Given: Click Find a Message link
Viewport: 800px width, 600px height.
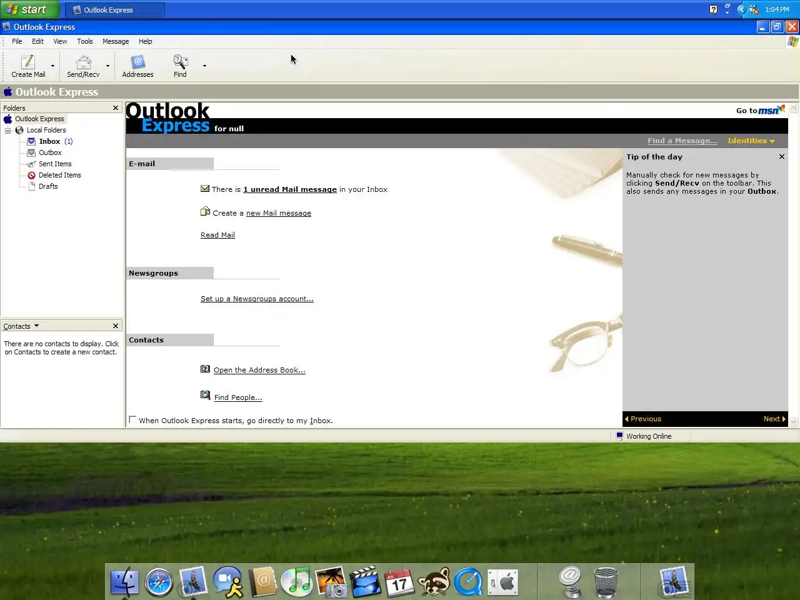Looking at the screenshot, I should coord(682,141).
